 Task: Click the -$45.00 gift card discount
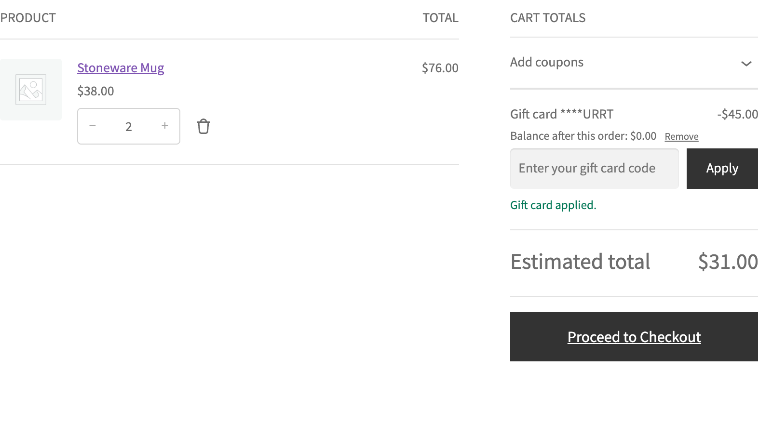(737, 114)
